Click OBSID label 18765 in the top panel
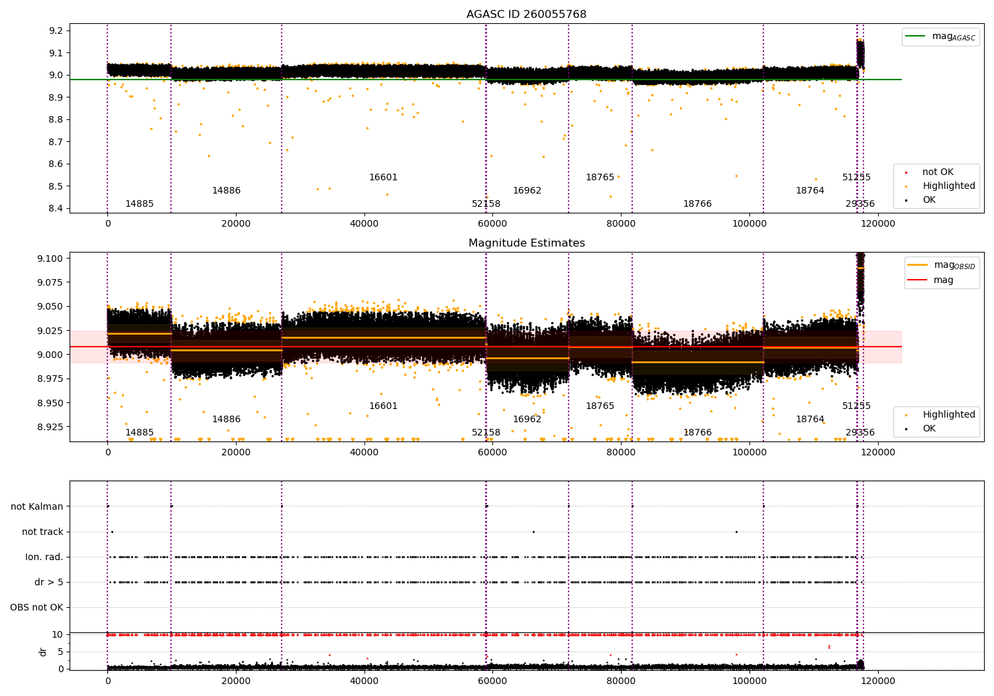The image size is (994, 696). coord(600,177)
